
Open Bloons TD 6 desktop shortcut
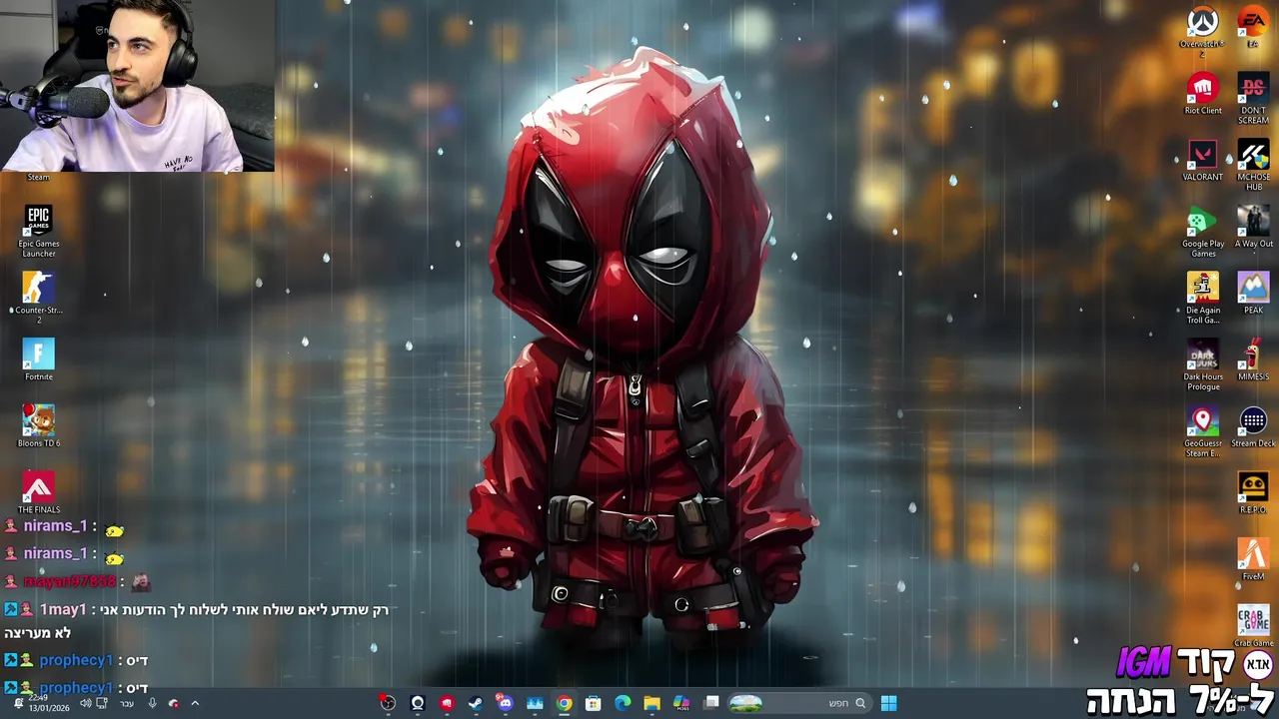[x=39, y=426]
